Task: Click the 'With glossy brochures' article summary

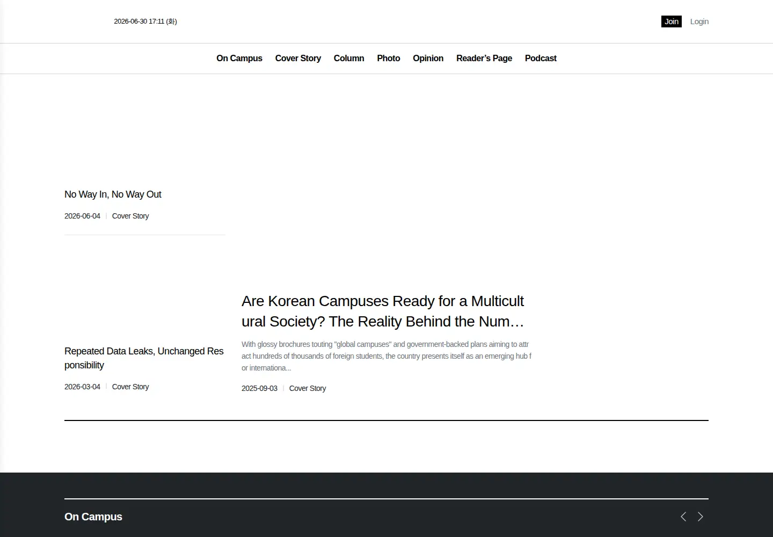Action: coord(386,356)
